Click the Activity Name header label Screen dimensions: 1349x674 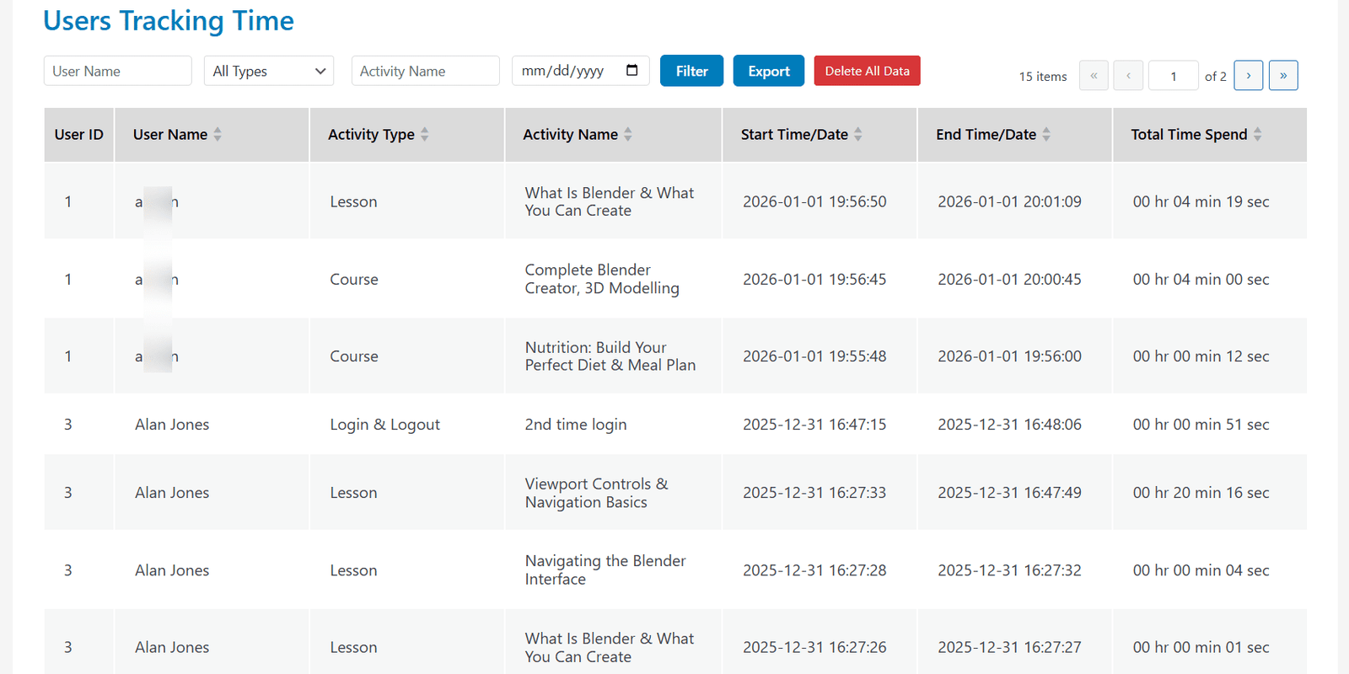point(570,134)
